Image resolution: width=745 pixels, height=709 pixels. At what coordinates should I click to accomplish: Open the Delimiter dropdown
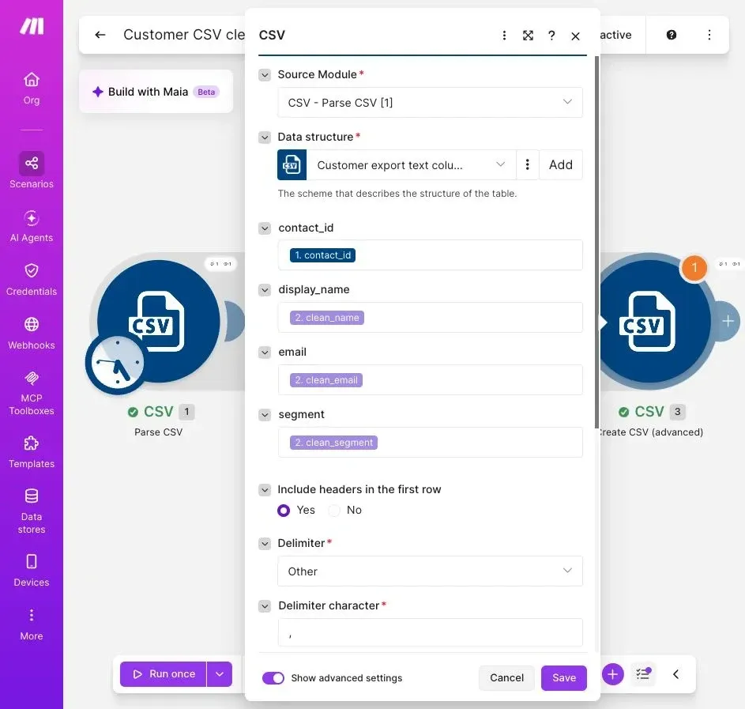point(430,571)
